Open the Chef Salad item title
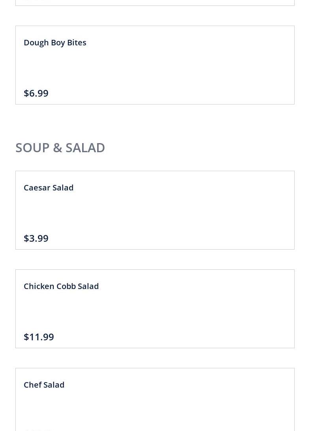 (44, 385)
